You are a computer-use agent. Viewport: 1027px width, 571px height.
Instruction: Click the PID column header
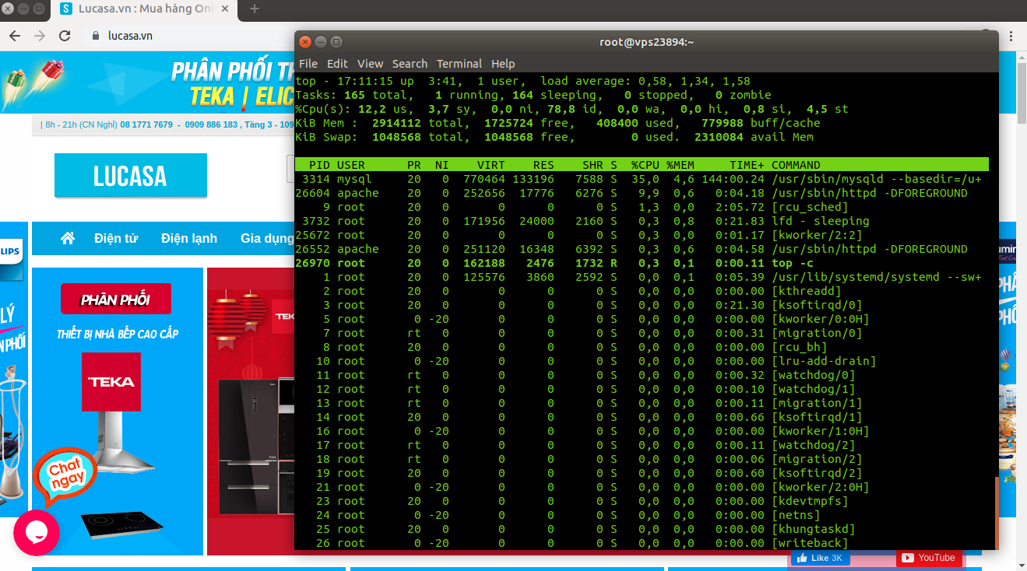click(x=319, y=165)
